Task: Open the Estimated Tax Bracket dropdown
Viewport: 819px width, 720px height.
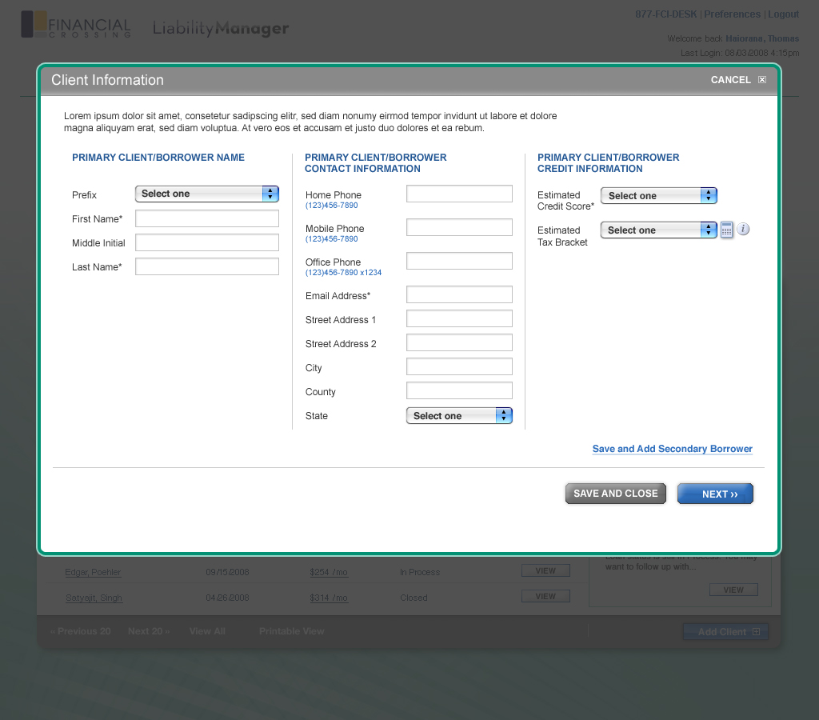Action: coord(658,230)
